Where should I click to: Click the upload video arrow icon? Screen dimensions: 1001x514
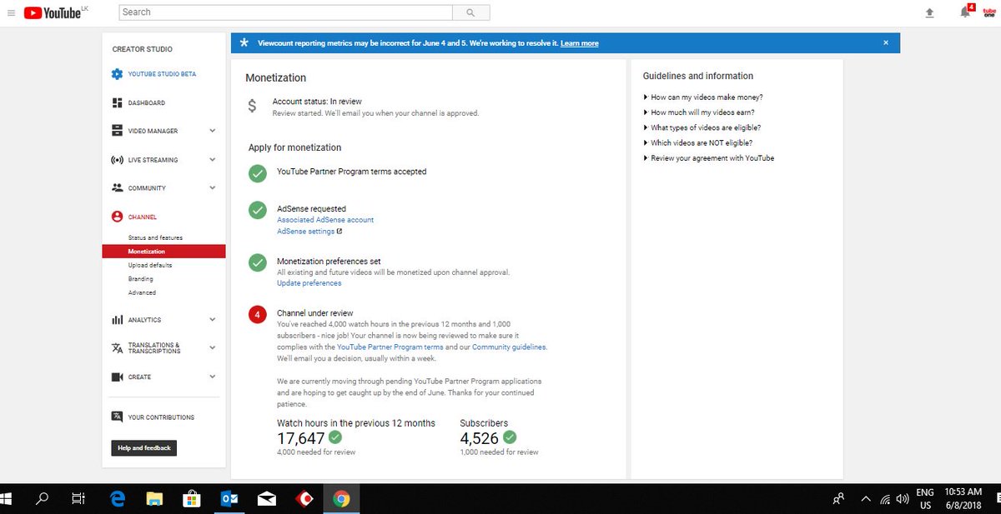pos(930,12)
